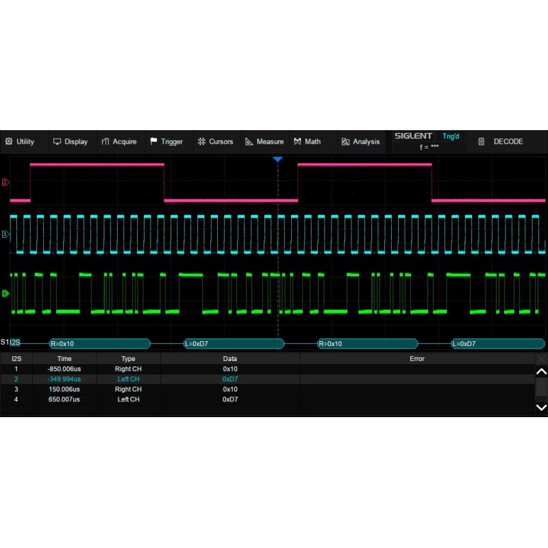Click the Acquire waveform icon

pyautogui.click(x=105, y=142)
